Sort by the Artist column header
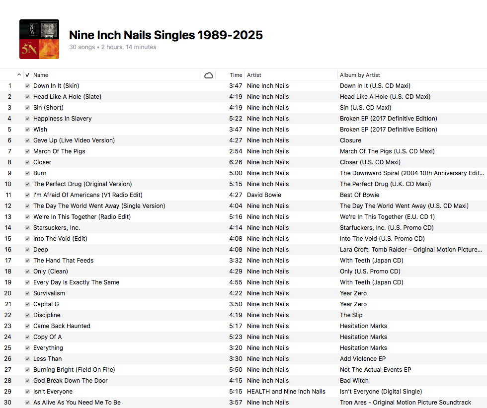The width and height of the screenshot is (487, 408). pyautogui.click(x=254, y=75)
